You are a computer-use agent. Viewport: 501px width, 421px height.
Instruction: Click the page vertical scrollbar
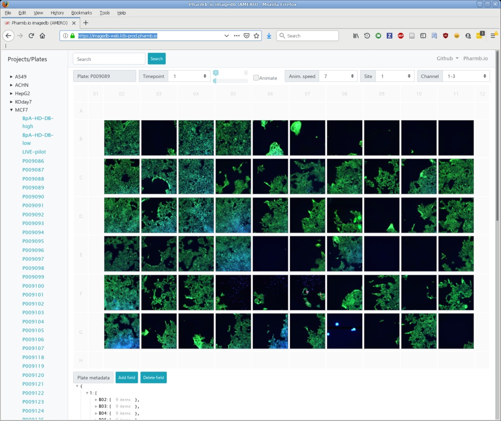click(x=497, y=135)
